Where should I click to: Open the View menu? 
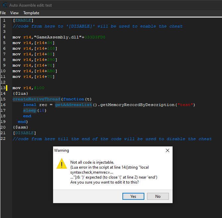pyautogui.click(x=14, y=13)
